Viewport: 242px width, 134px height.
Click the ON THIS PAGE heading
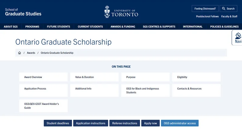(x=121, y=67)
